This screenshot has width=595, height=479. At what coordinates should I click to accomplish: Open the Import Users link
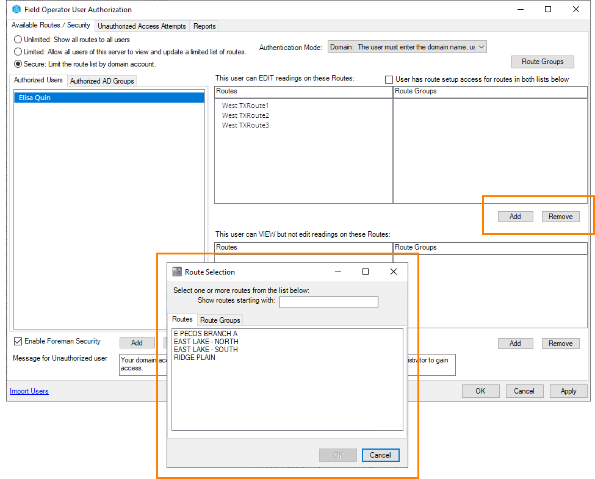[29, 391]
